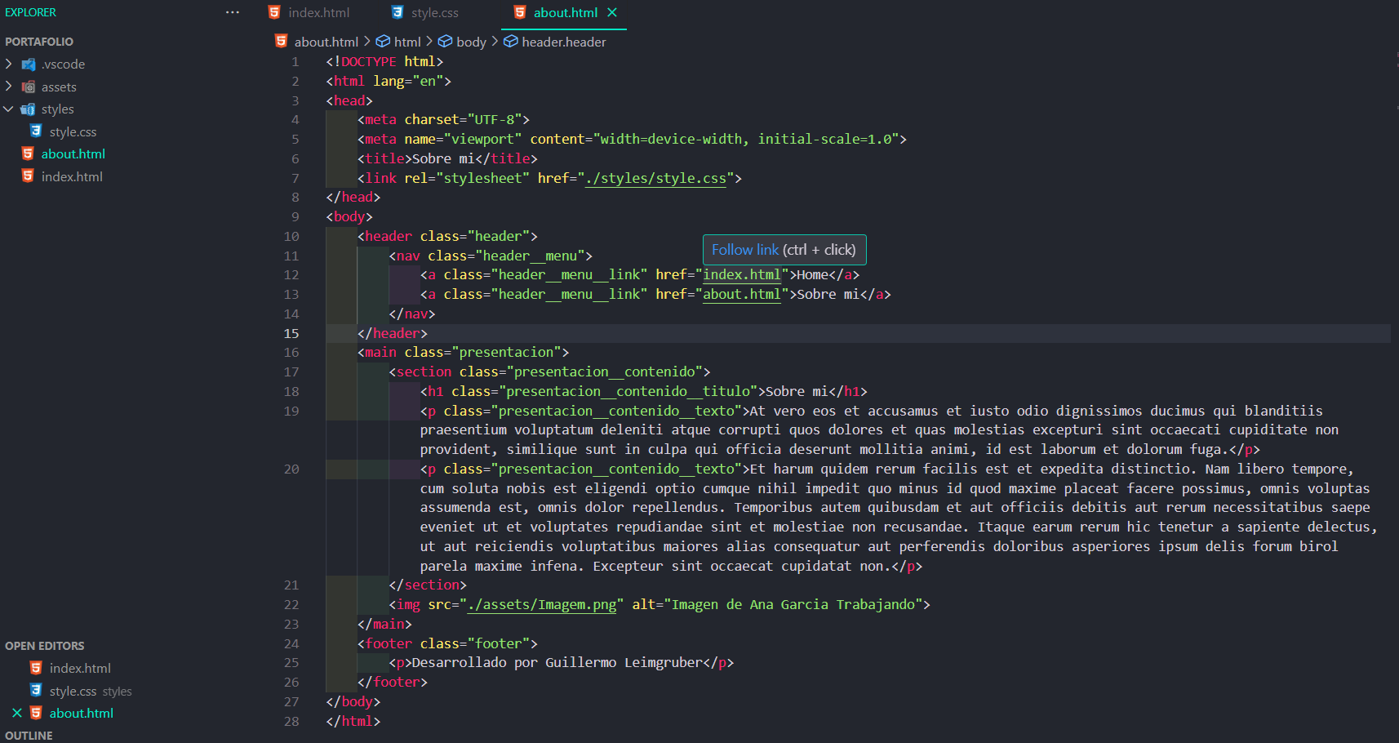The width and height of the screenshot is (1399, 743).
Task: Click the header.header breadcrumb symbol icon
Action: (x=510, y=41)
